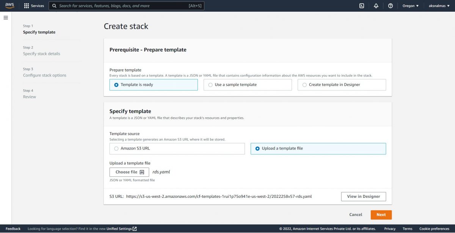The width and height of the screenshot is (455, 233).
Task: Go to Step 2 Specify stack details
Action: 42,54
